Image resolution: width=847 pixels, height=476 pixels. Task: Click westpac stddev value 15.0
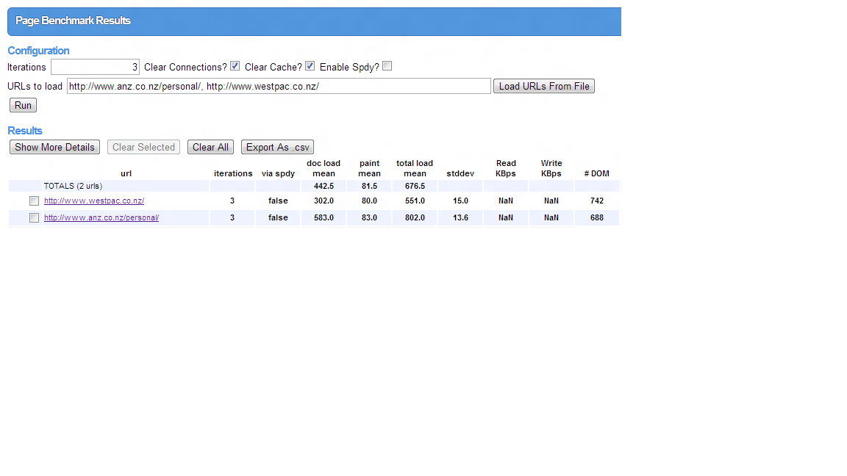pyautogui.click(x=461, y=201)
